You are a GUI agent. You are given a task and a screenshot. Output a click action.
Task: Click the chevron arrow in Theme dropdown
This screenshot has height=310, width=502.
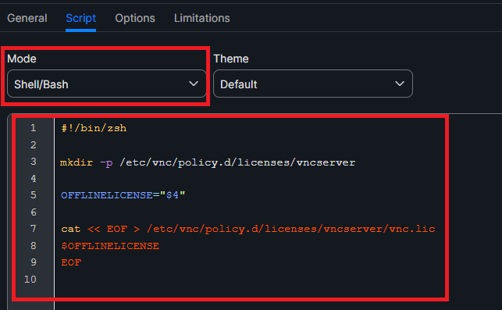click(x=400, y=84)
